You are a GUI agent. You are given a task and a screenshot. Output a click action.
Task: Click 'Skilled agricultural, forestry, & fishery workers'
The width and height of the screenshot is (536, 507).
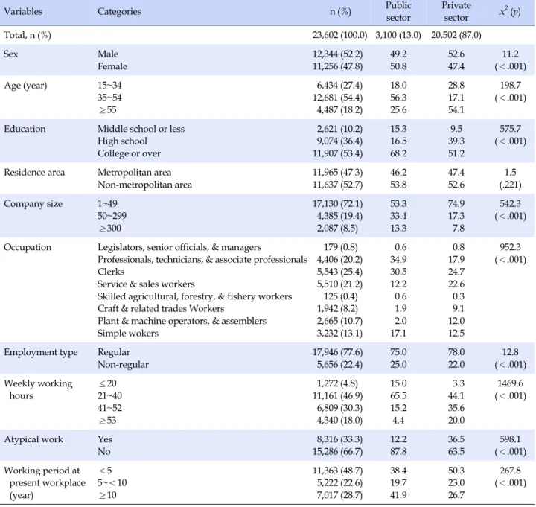(194, 296)
